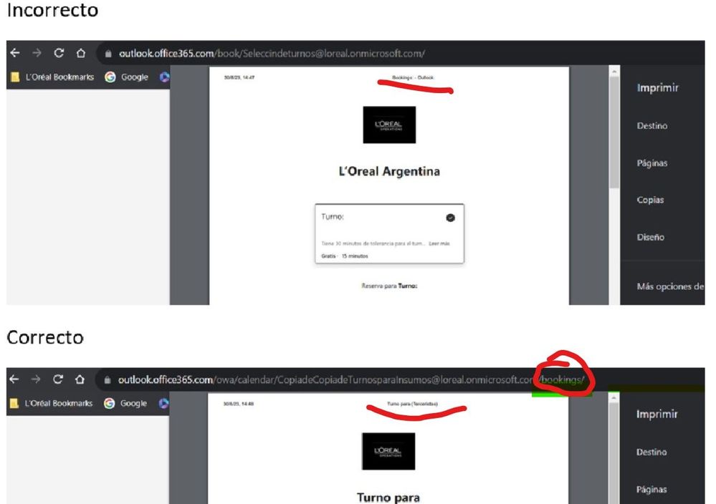The image size is (716, 504).
Task: Open home page in the Correcto browser
Action: (x=80, y=379)
